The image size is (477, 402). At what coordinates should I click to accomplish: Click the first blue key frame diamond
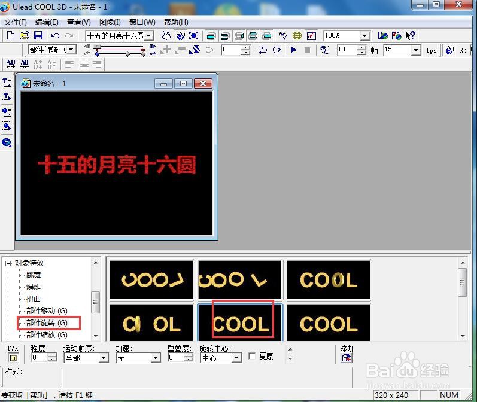tap(97, 54)
